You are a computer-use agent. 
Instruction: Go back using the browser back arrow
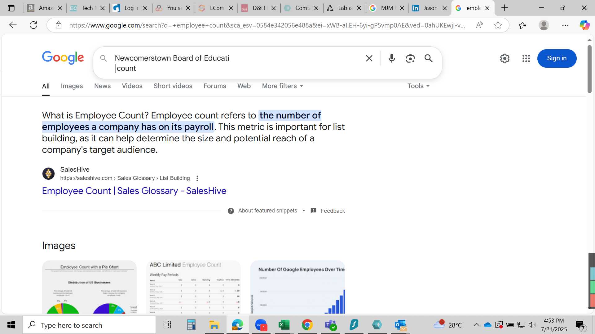coord(13,25)
